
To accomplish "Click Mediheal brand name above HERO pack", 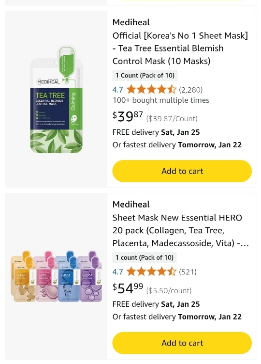I will (x=131, y=204).
